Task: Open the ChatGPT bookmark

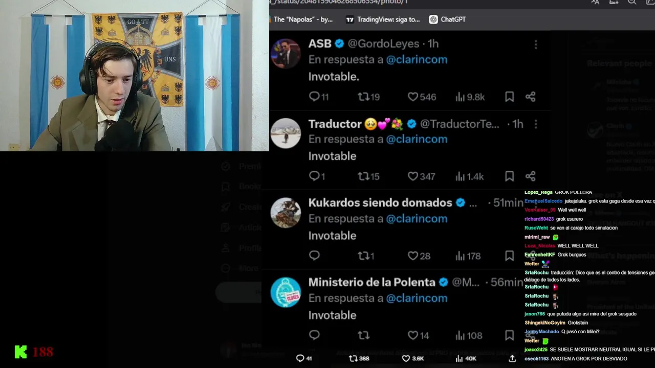Action: pyautogui.click(x=447, y=19)
